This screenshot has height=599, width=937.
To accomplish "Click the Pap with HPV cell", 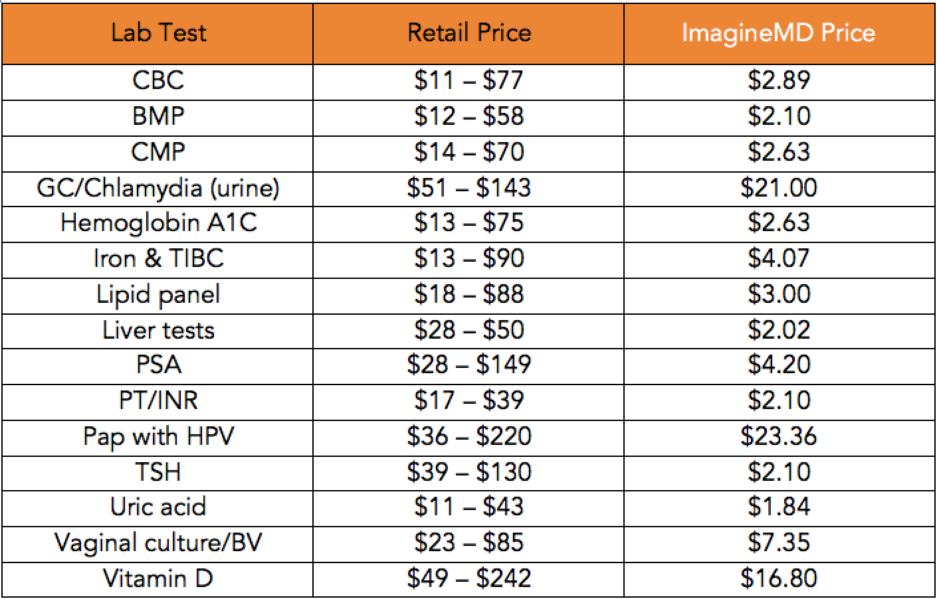I will (x=157, y=437).
